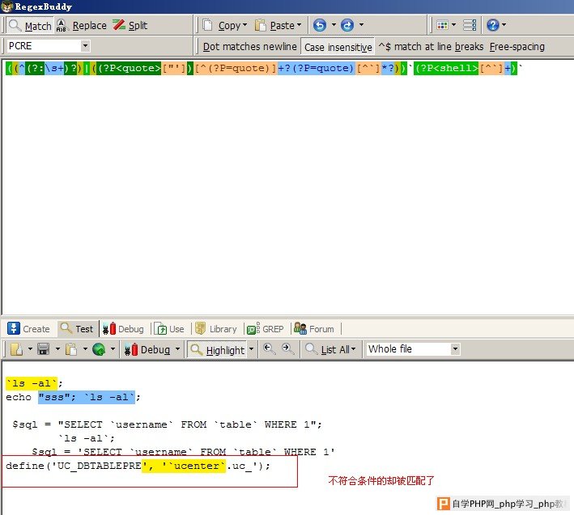
Task: Click the RegexBuddy title bar icon
Action: coord(6,6)
